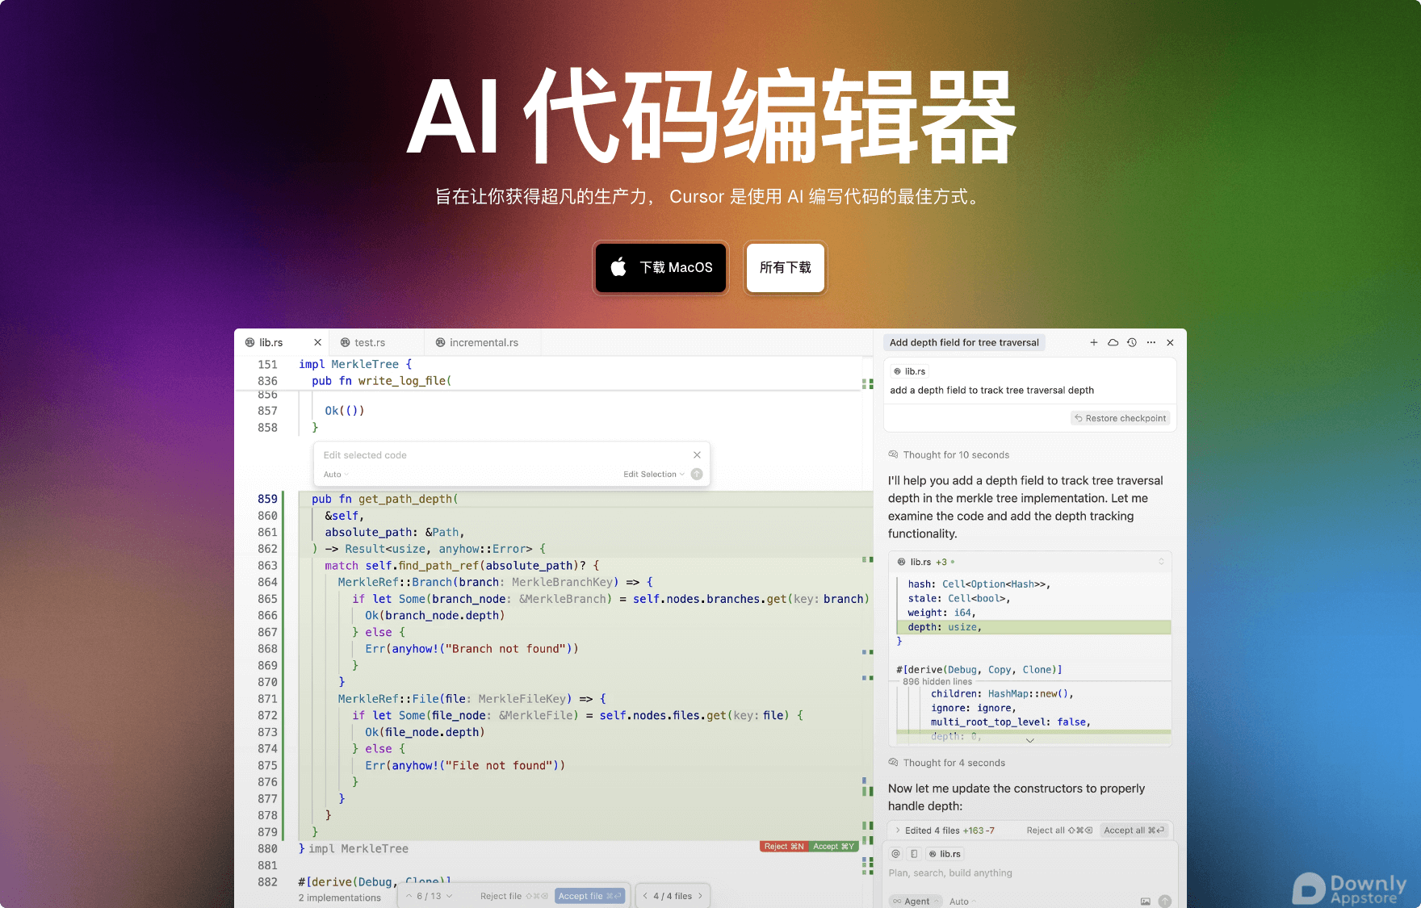Click the '2 implementations' code lens
The height and width of the screenshot is (908, 1421).
pyautogui.click(x=339, y=898)
